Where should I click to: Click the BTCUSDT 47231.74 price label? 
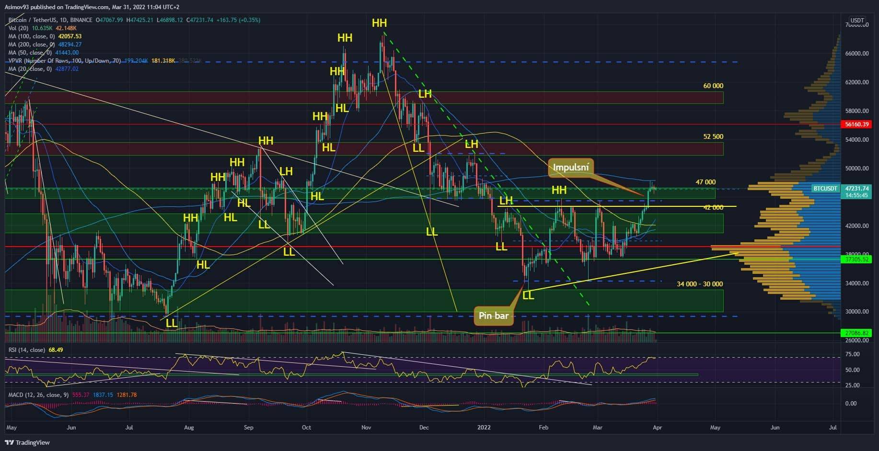(841, 189)
